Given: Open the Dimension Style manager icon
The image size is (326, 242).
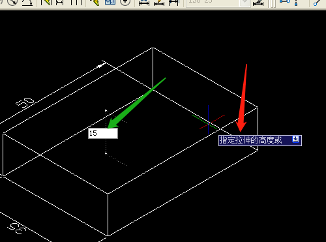Looking at the screenshot, I should pyautogui.click(x=258, y=3).
